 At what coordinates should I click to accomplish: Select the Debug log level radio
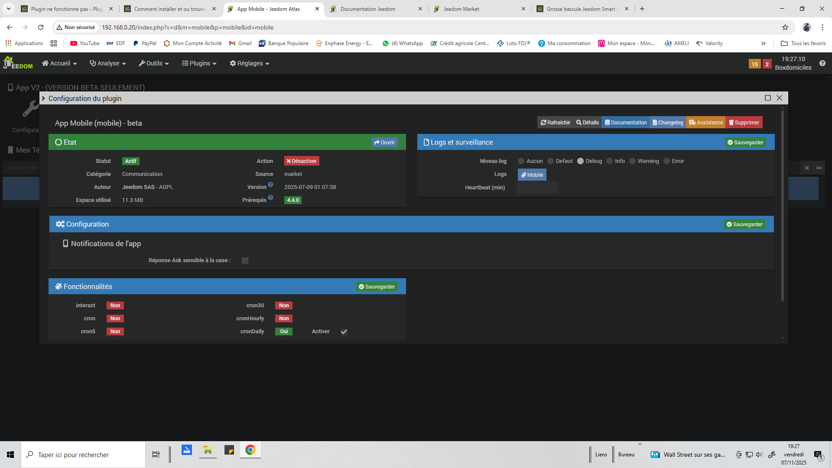pyautogui.click(x=580, y=161)
